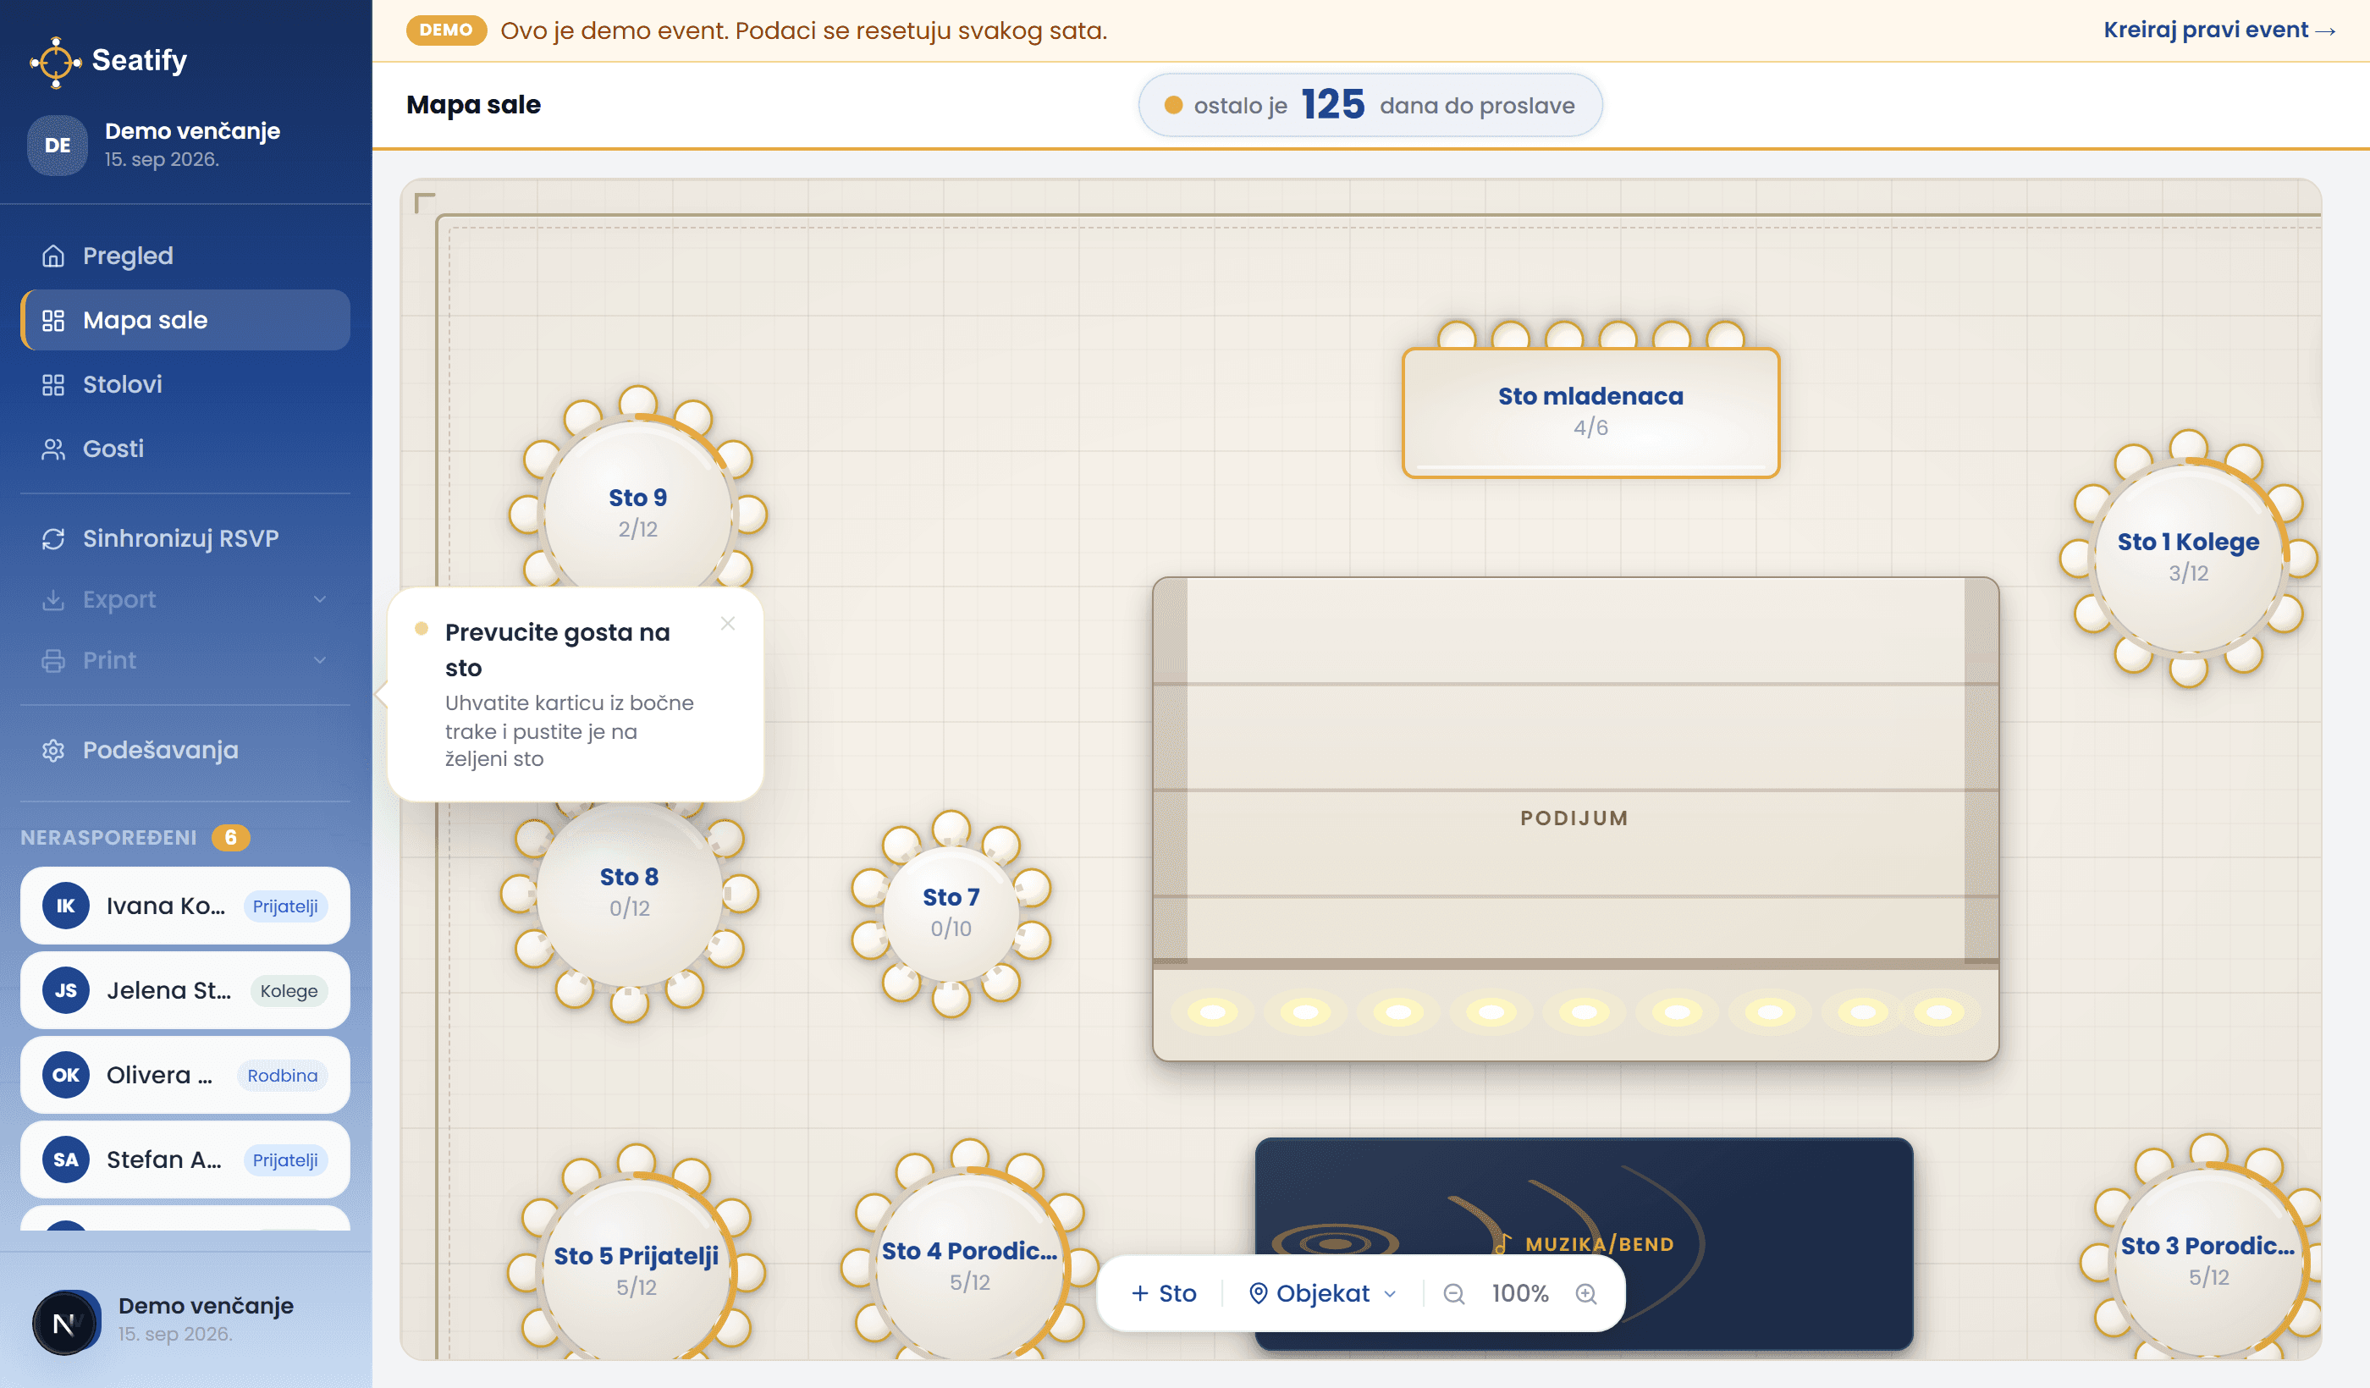Click the Nerasporedeni count badge 6
Screen dimensions: 2370x1388
pyautogui.click(x=230, y=837)
